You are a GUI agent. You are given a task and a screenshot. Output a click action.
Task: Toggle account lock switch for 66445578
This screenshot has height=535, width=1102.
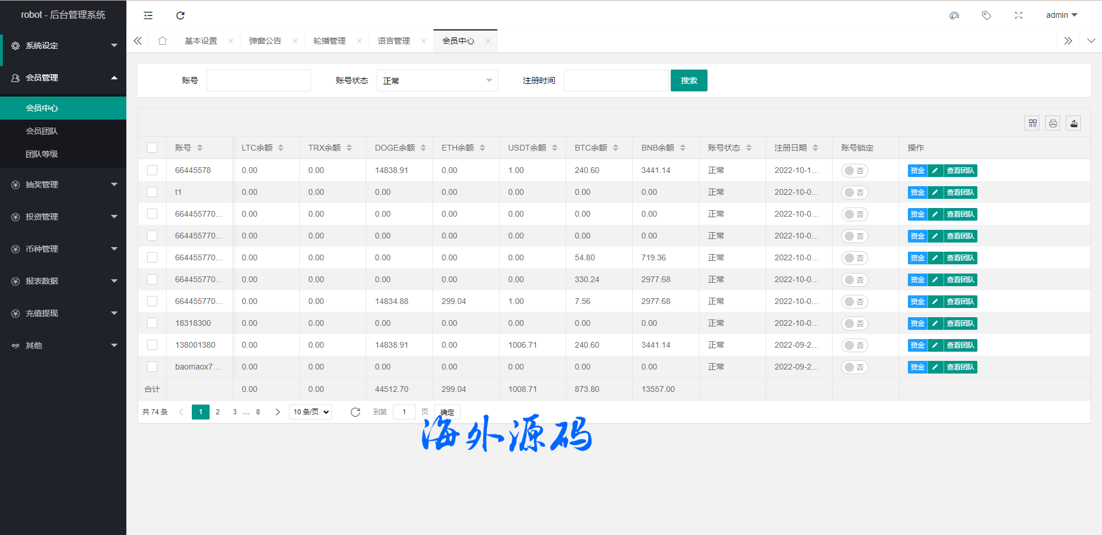[x=854, y=171]
